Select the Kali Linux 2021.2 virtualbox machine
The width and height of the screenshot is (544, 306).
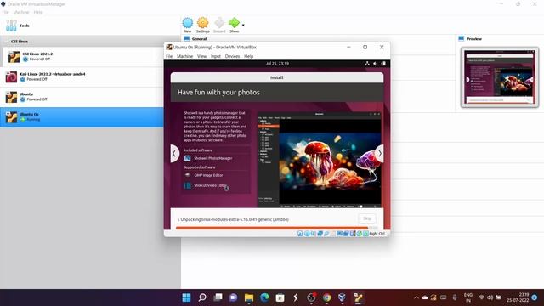90,76
